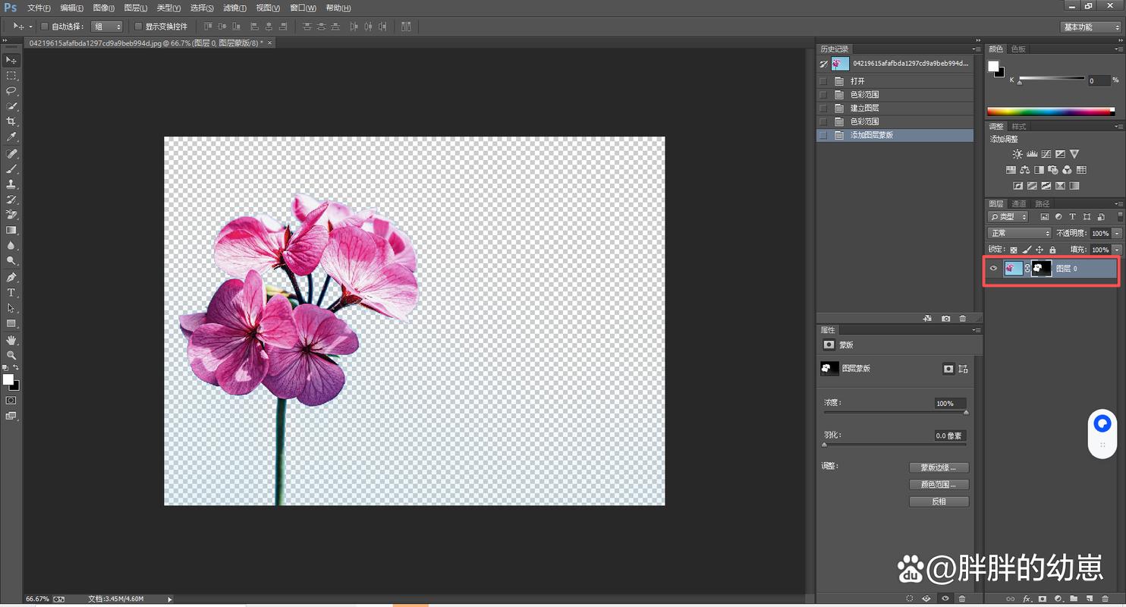The image size is (1126, 607).
Task: Hide 图层 0 with the eye icon
Action: (993, 269)
